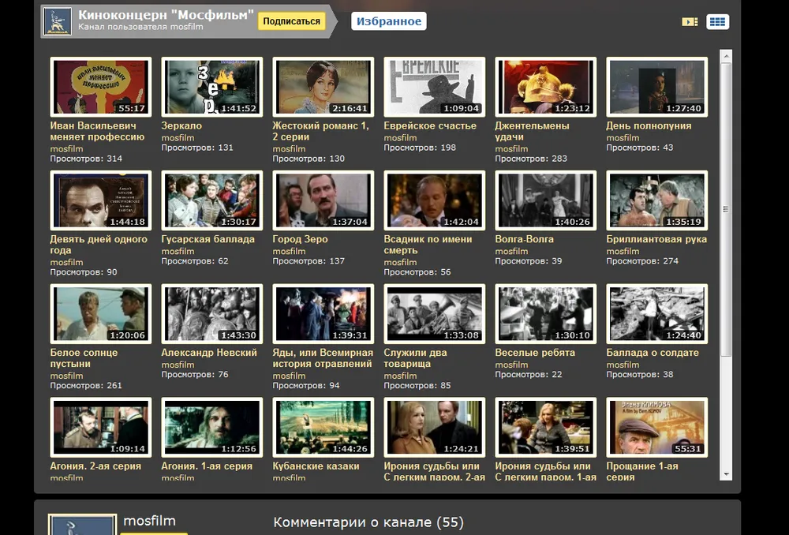Screen dimensions: 789x535
Task: Click the Mosfilm channel logo icon
Action: tap(57, 21)
